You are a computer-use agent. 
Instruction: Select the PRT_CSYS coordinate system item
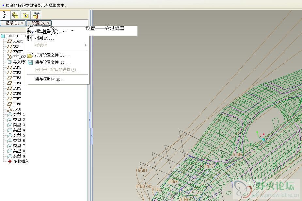(20, 57)
